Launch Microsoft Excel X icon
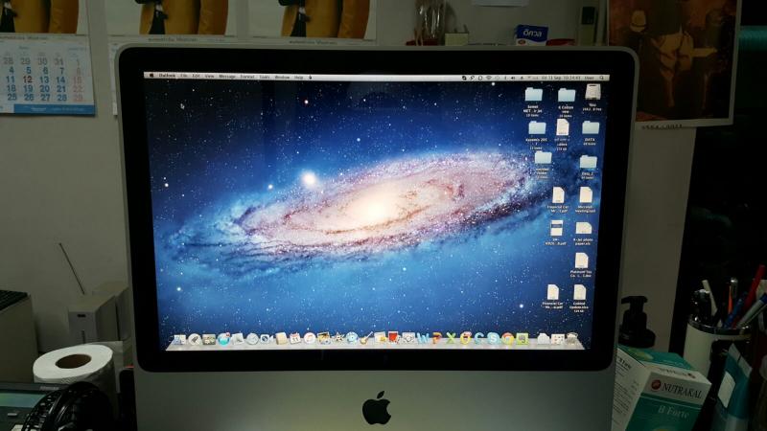The width and height of the screenshot is (767, 431). 451,339
